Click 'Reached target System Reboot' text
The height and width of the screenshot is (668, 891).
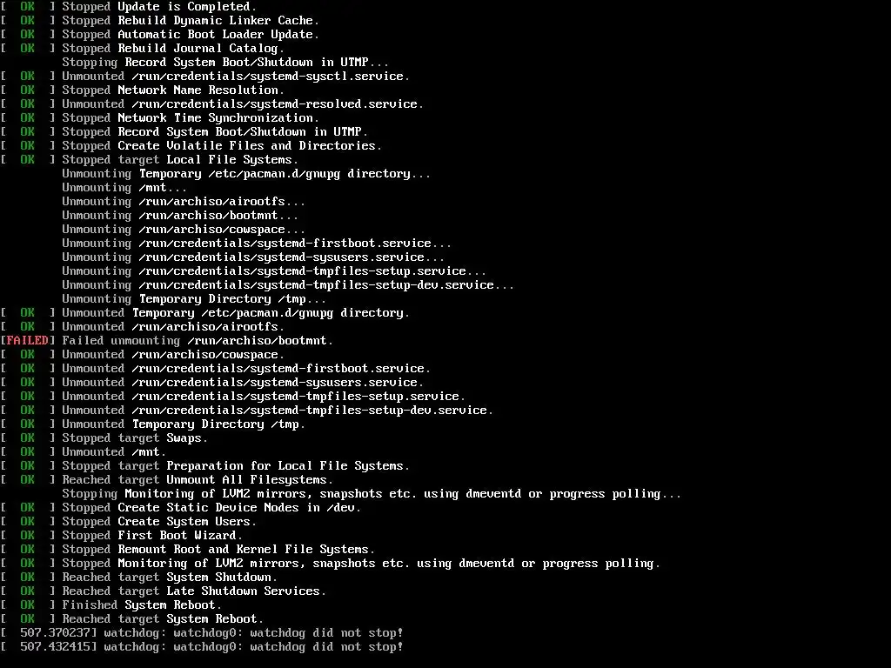163,619
